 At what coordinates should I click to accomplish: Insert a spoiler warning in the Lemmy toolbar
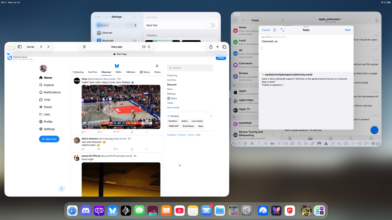click(326, 143)
